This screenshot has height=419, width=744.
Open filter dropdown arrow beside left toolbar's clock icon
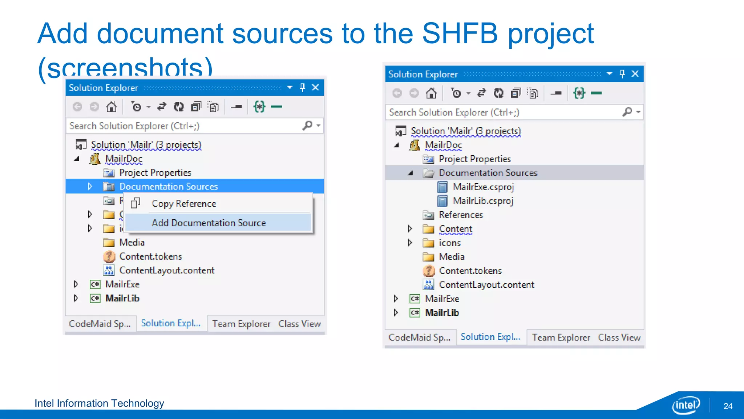[x=148, y=107]
